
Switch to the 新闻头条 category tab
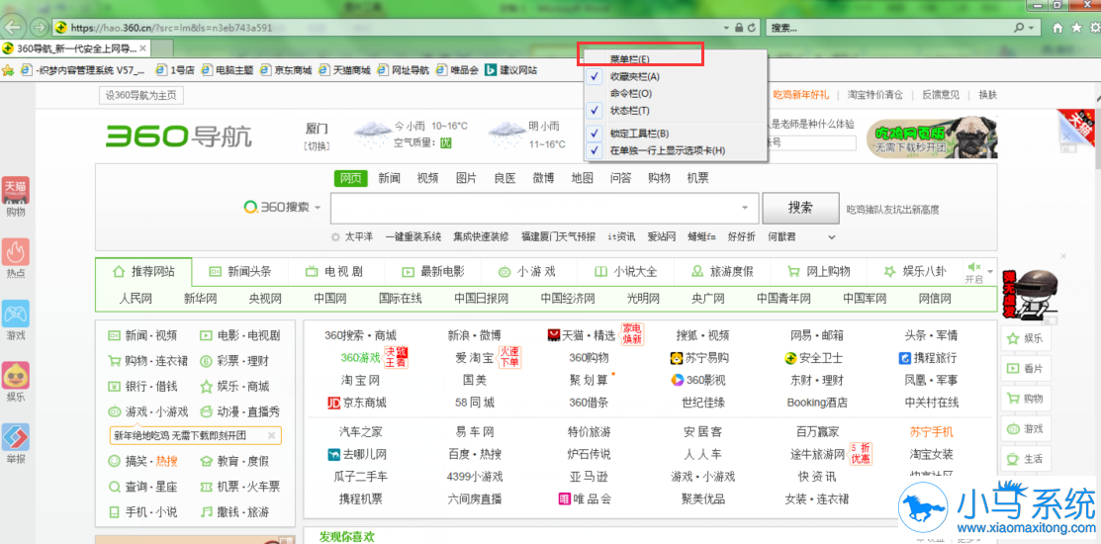pos(239,271)
